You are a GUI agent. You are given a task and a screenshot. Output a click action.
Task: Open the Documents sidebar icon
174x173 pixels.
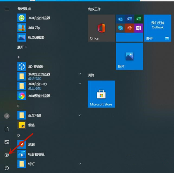click(7, 129)
